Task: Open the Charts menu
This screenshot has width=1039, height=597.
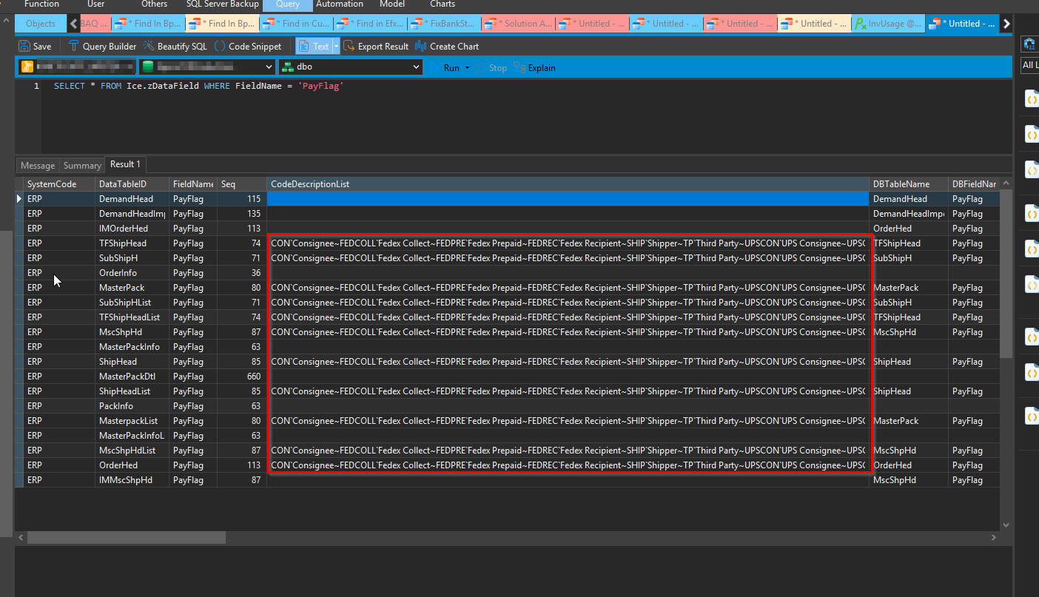Action: [443, 4]
